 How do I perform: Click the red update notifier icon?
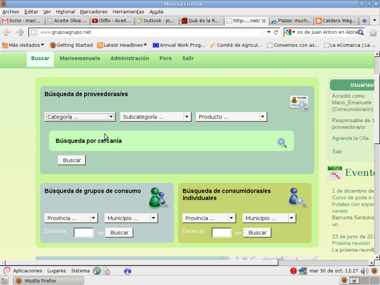point(293,271)
